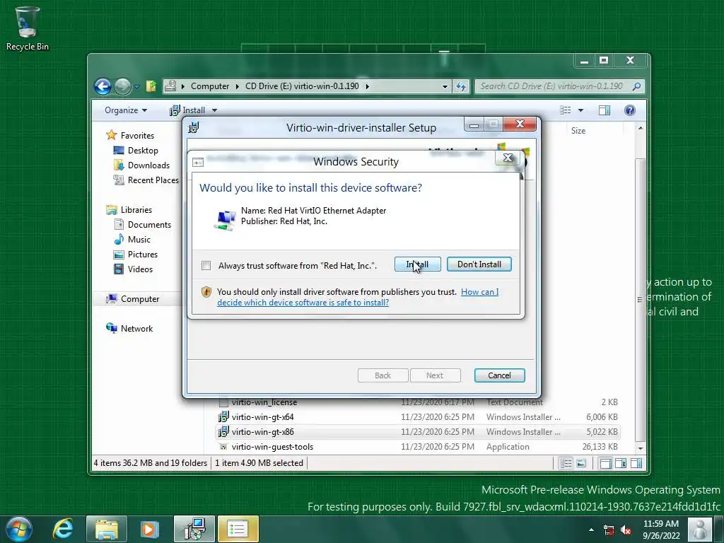Image resolution: width=724 pixels, height=543 pixels.
Task: Show hidden system tray icons
Action: (592, 530)
